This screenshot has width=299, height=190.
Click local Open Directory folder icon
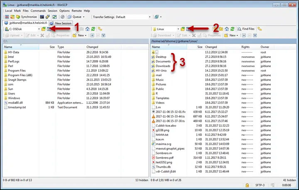[x=44, y=29]
